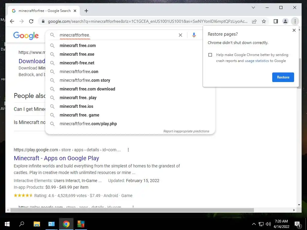The width and height of the screenshot is (307, 230).
Task: Open the taskbar clock showing 7:20 AM
Action: (281, 224)
